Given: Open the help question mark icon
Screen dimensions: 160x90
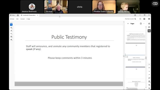Looking at the screenshot, I should coord(135,15).
